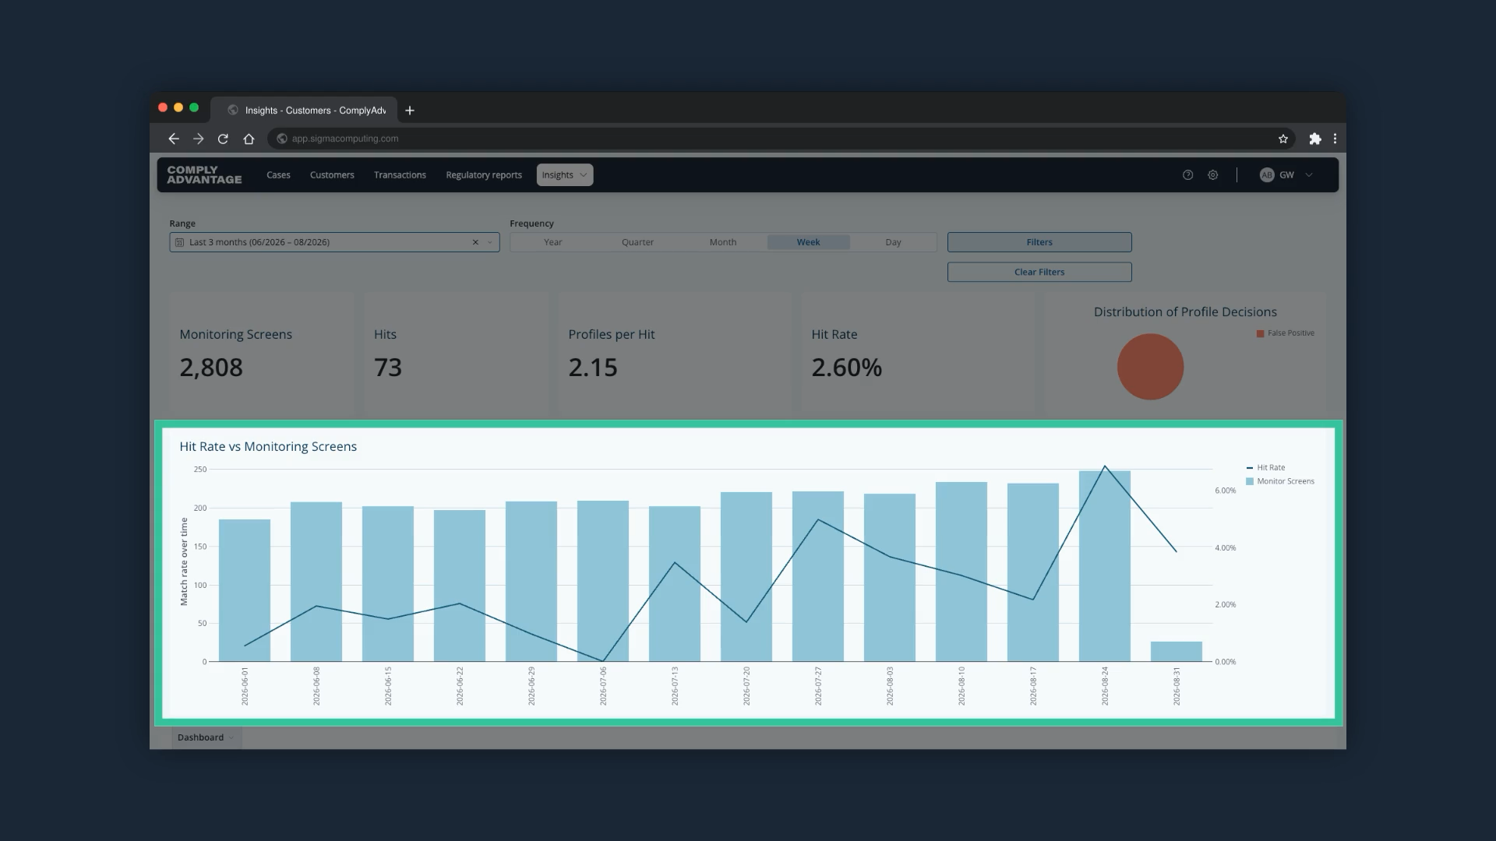Bookmark this page with the star icon
This screenshot has width=1496, height=841.
tap(1283, 139)
